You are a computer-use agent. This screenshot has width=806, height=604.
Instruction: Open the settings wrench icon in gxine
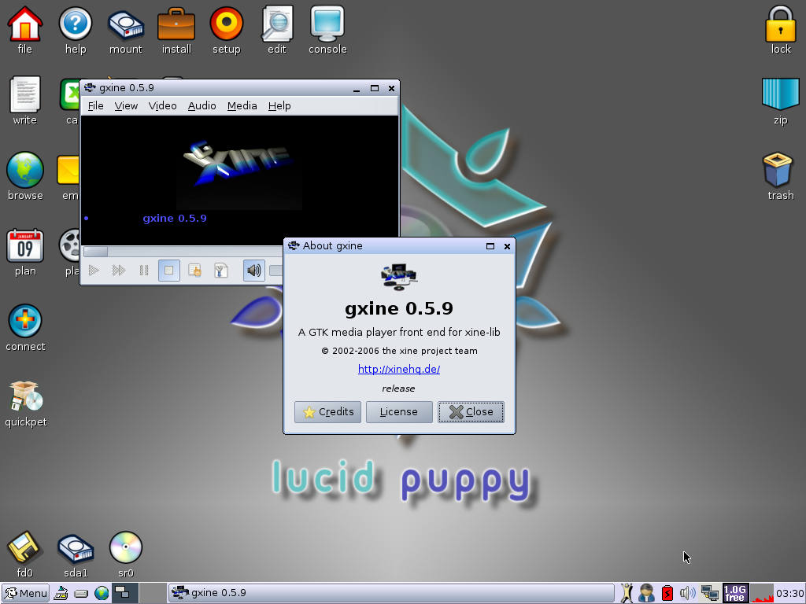pyautogui.click(x=220, y=271)
